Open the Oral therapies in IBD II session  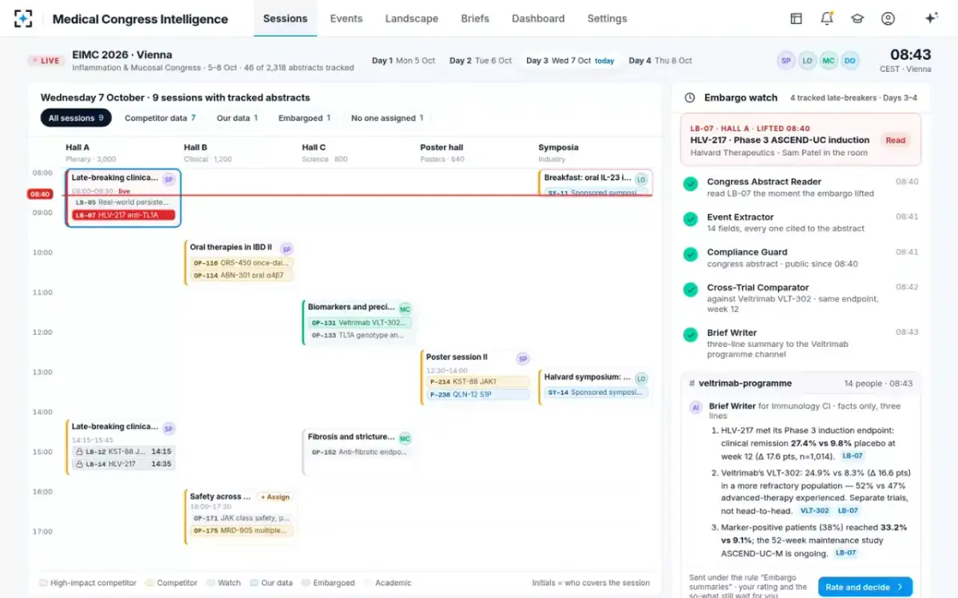(x=239, y=262)
